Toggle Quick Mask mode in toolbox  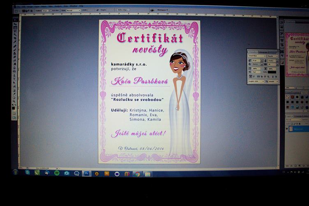coord(14,113)
